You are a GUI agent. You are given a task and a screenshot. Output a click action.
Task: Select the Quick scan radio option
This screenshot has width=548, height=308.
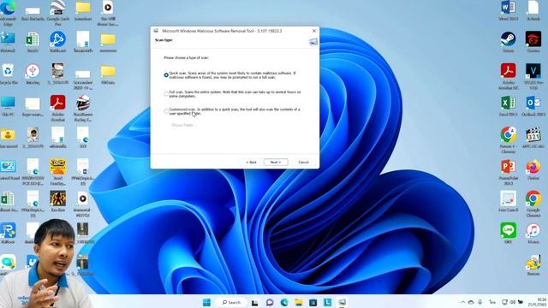click(x=166, y=75)
